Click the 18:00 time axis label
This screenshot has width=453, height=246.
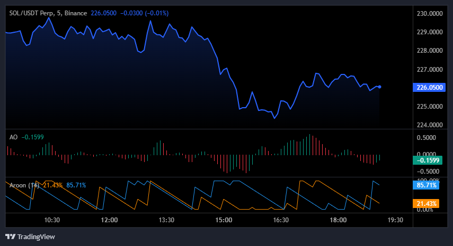338,220
